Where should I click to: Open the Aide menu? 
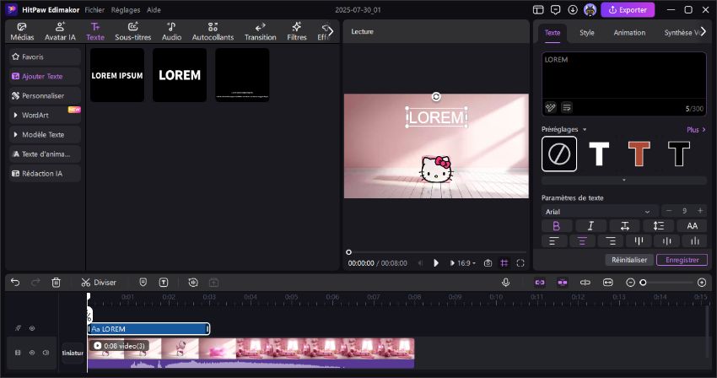154,9
